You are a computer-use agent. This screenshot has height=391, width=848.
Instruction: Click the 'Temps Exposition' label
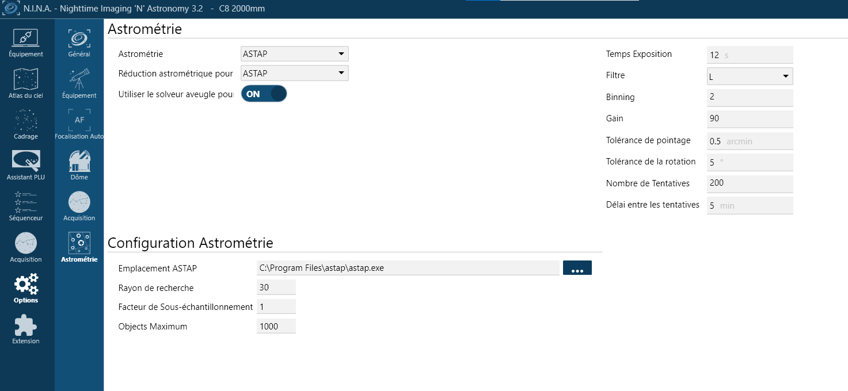[x=639, y=54]
